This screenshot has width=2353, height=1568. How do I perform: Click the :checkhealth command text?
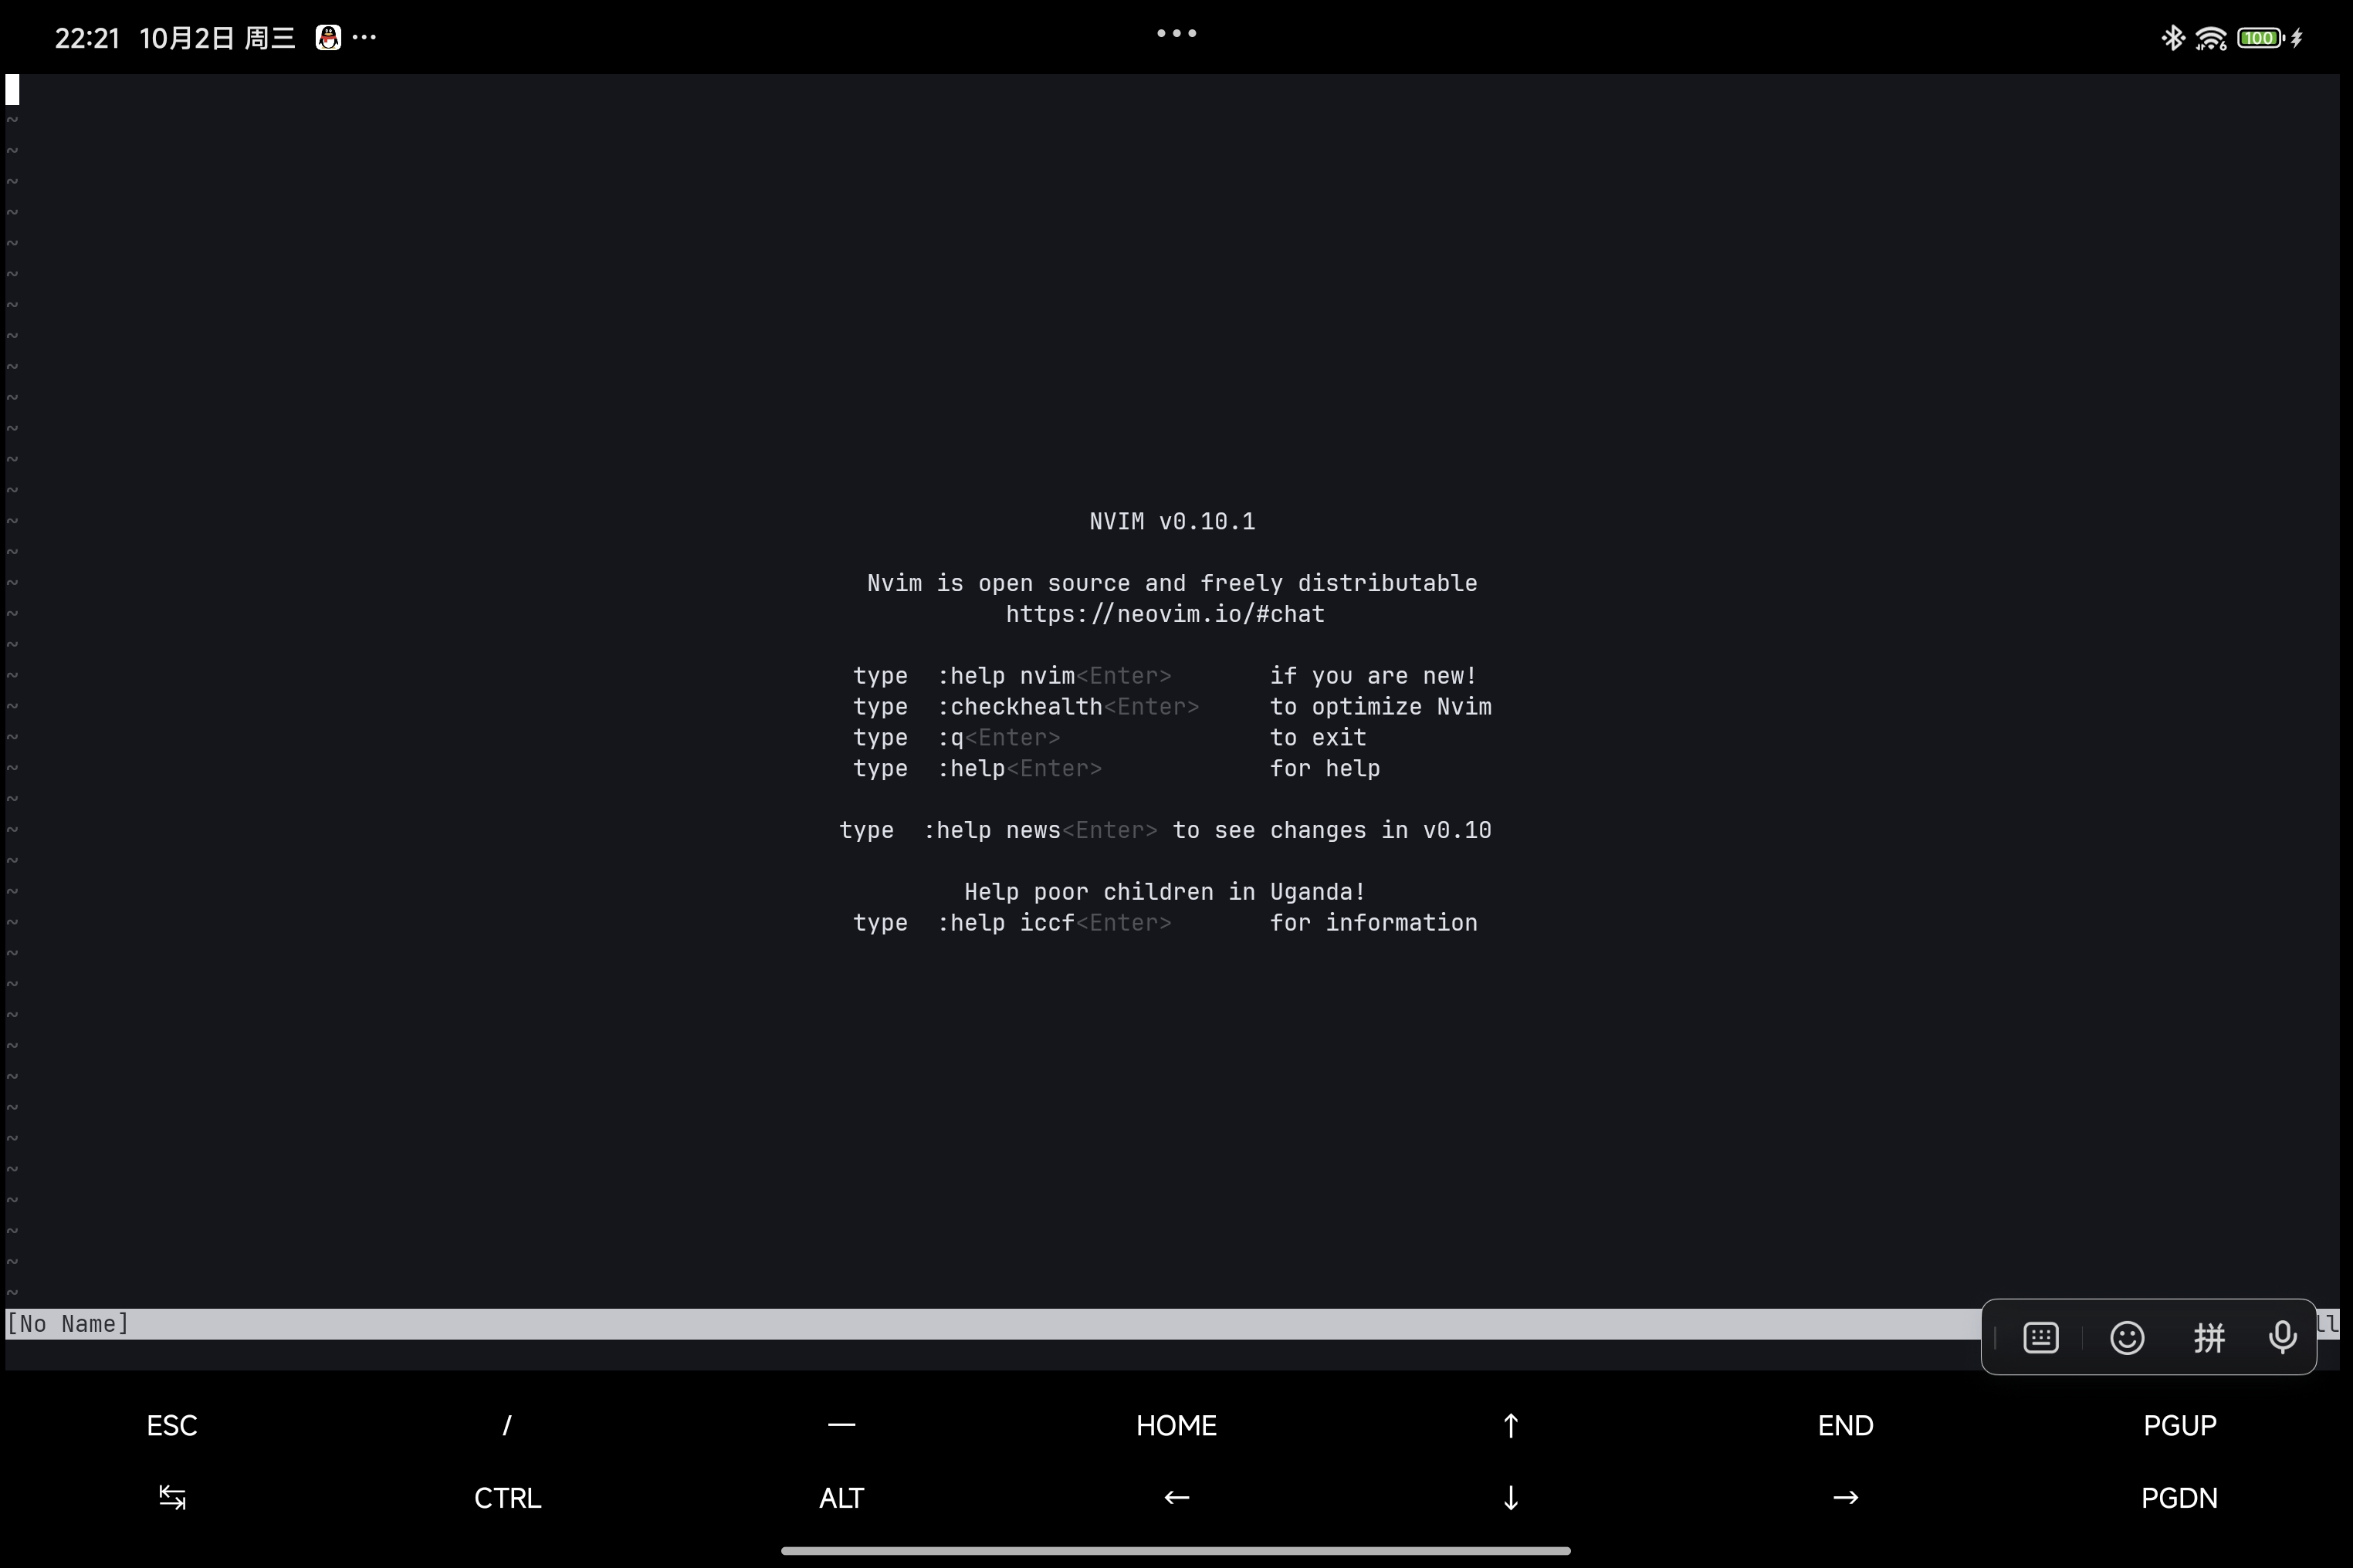pyautogui.click(x=1020, y=707)
